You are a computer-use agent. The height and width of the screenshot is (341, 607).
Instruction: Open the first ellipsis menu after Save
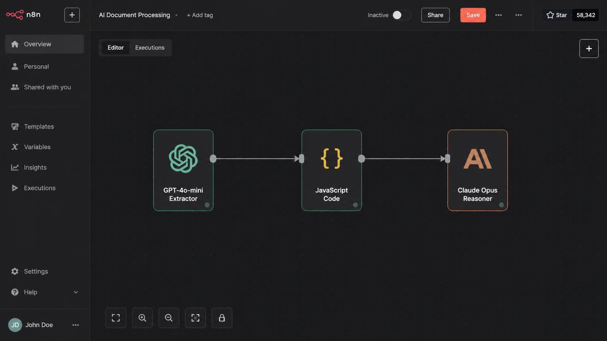coord(498,15)
